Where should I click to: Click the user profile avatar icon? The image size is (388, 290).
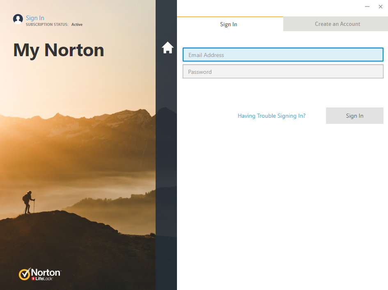point(18,19)
